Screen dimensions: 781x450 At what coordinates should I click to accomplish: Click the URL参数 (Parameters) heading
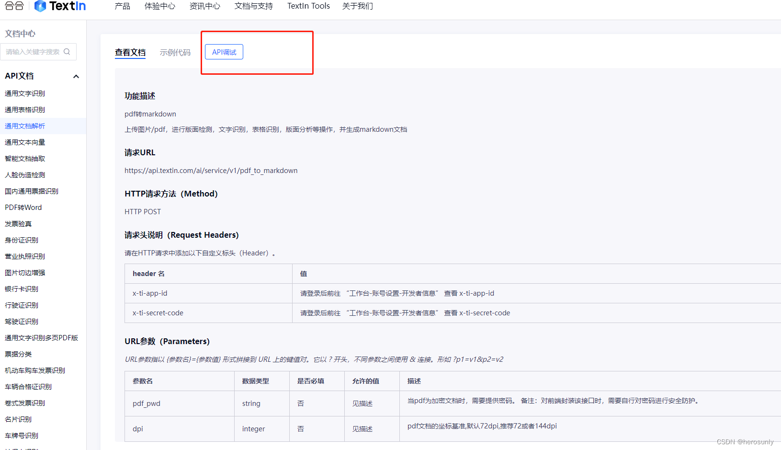click(x=167, y=342)
